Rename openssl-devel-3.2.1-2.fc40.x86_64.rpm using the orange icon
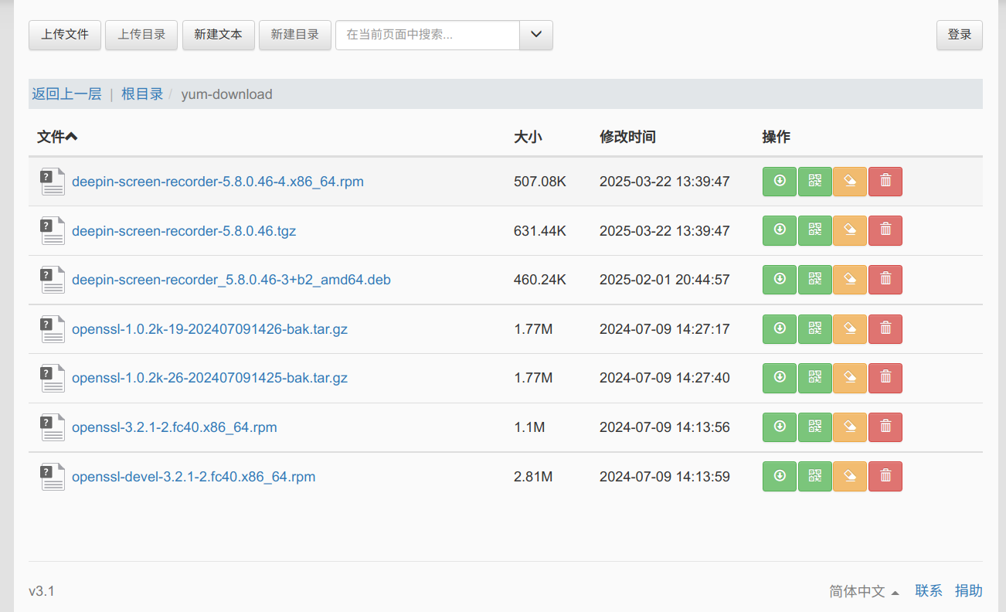 (850, 476)
